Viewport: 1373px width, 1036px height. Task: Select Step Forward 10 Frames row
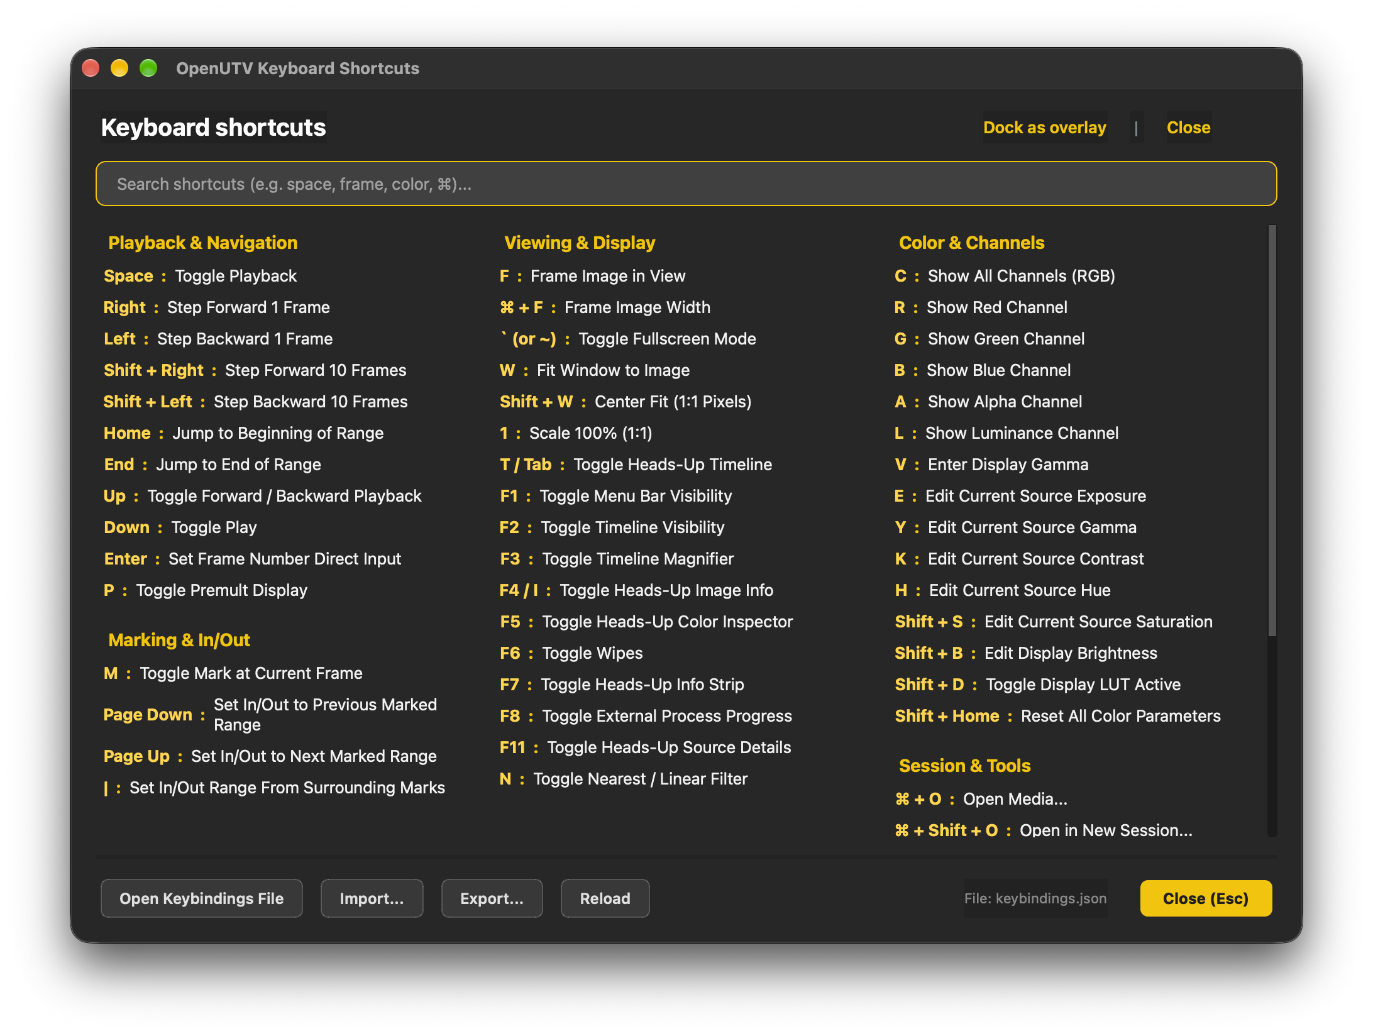(x=255, y=370)
